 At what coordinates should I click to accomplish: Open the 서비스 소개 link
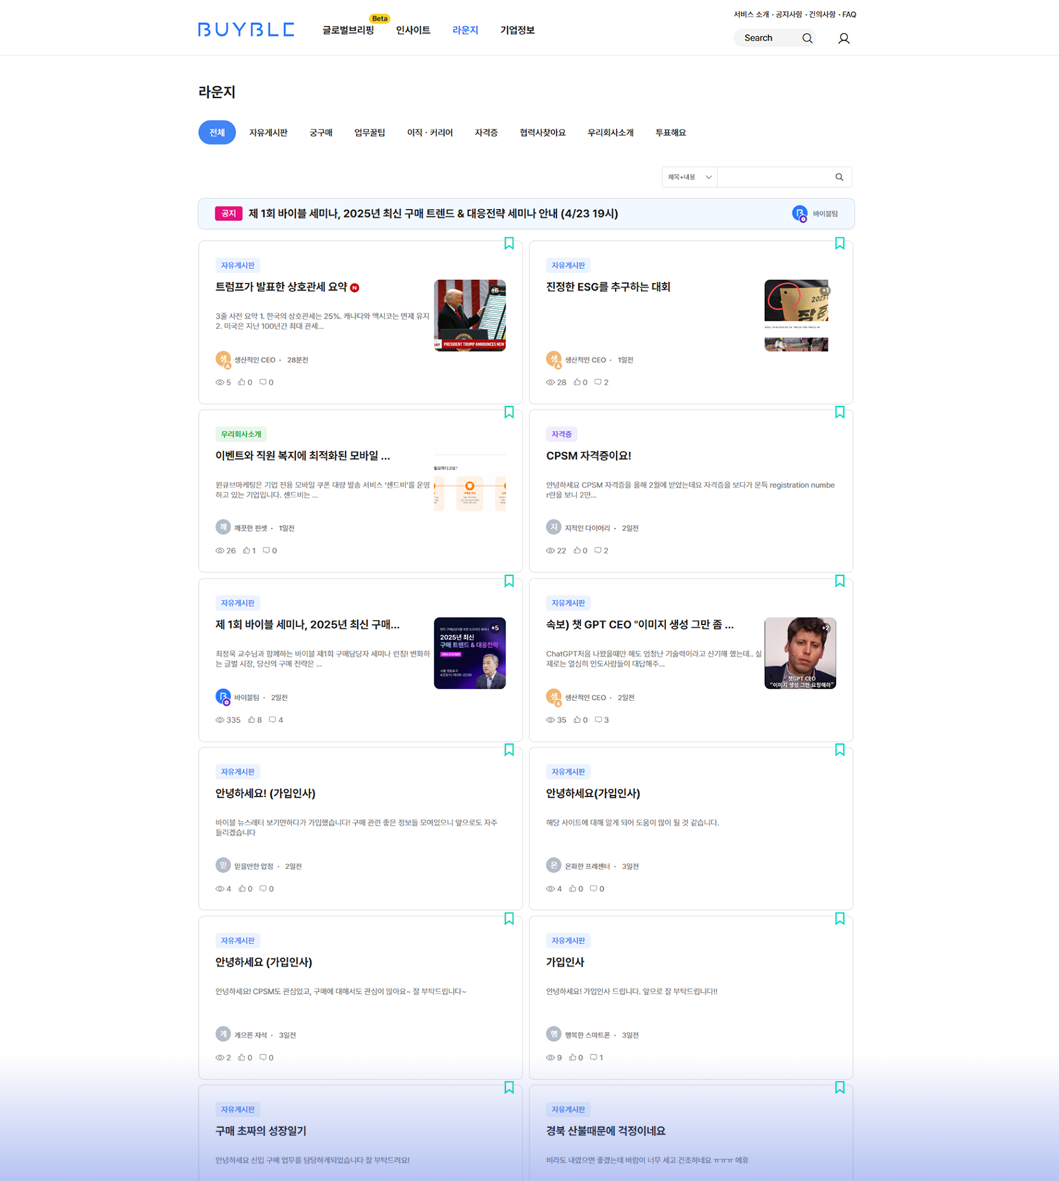[752, 15]
